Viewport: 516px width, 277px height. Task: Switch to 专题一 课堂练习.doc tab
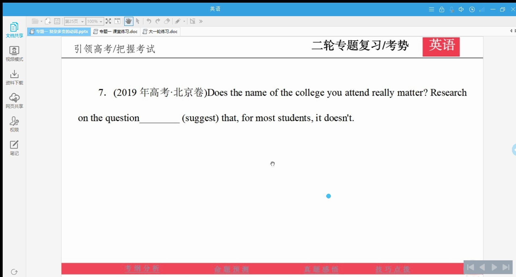116,31
